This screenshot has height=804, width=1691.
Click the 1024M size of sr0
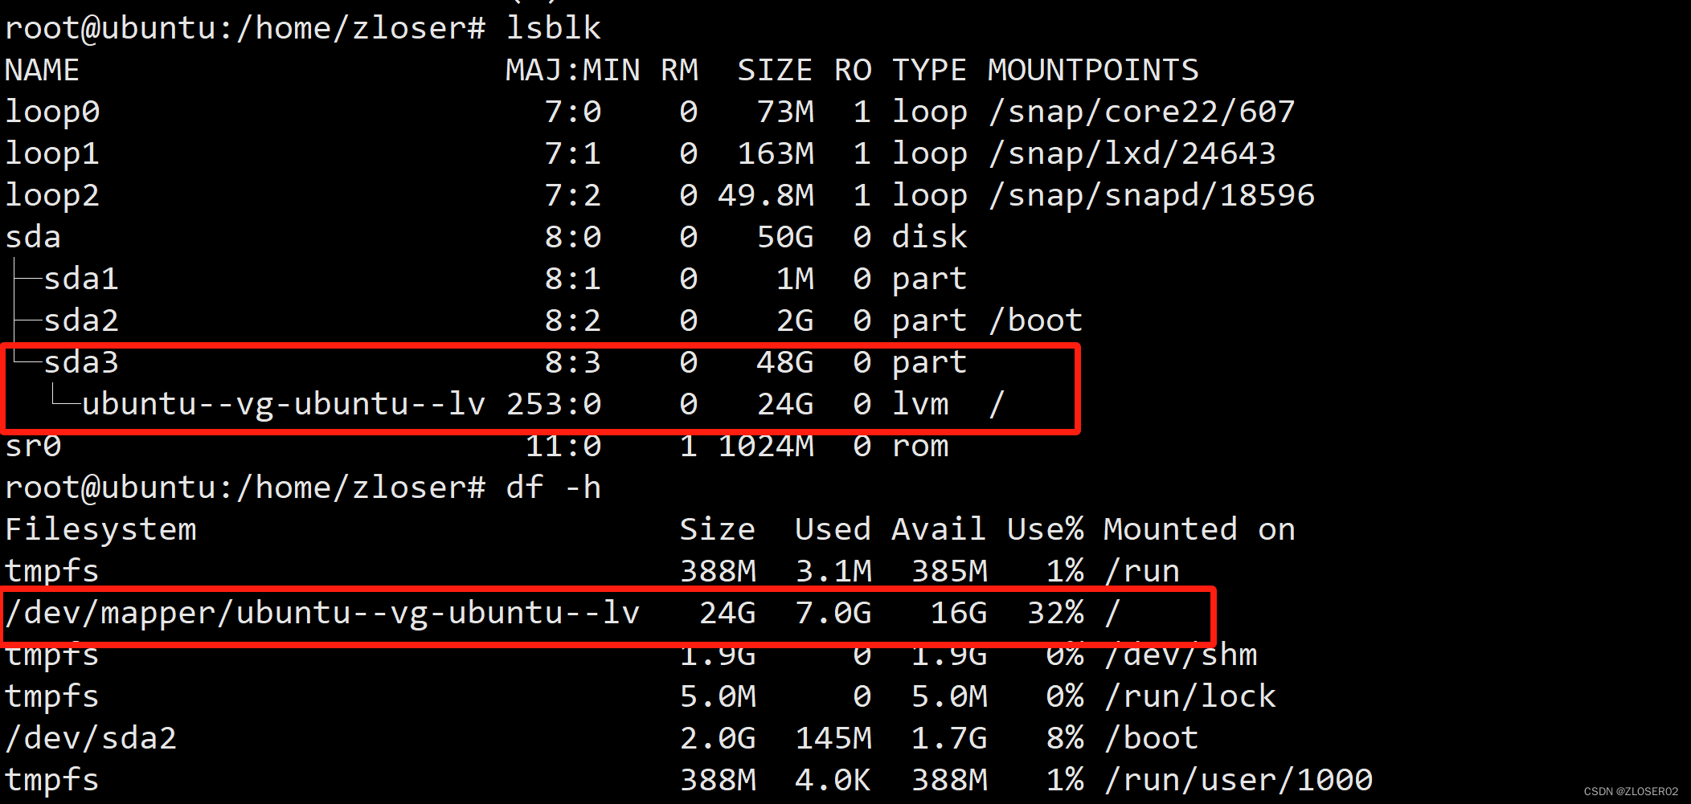pyautogui.click(x=766, y=446)
